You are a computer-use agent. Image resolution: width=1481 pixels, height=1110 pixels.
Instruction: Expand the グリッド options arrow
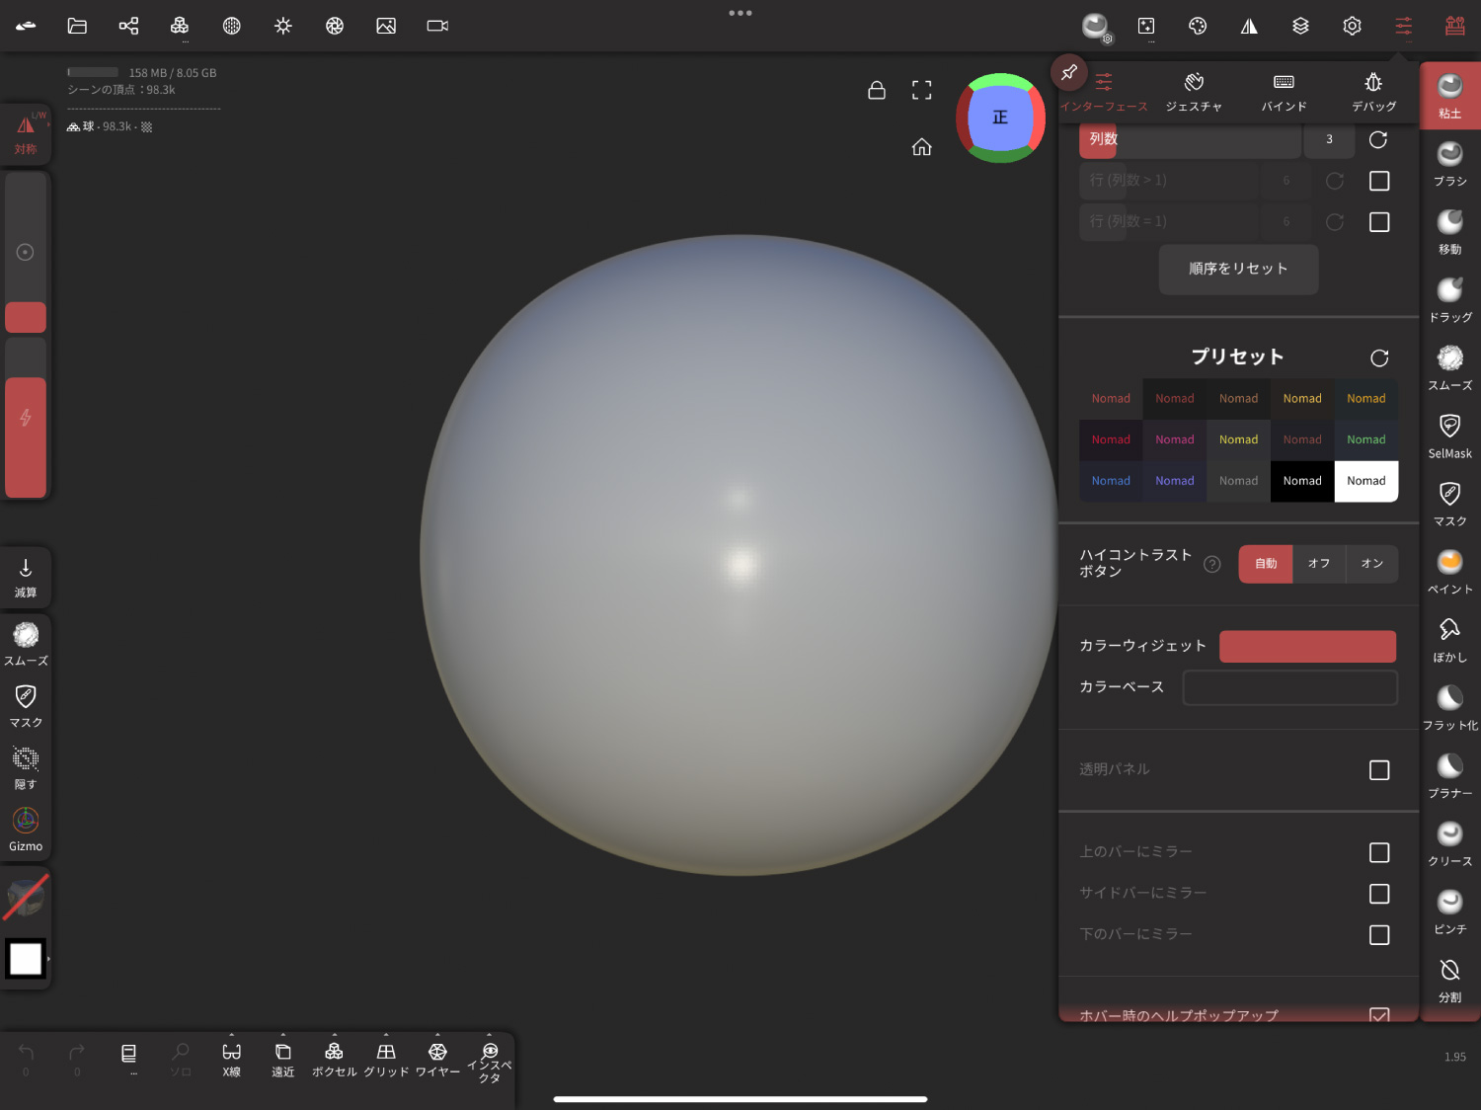[386, 1035]
